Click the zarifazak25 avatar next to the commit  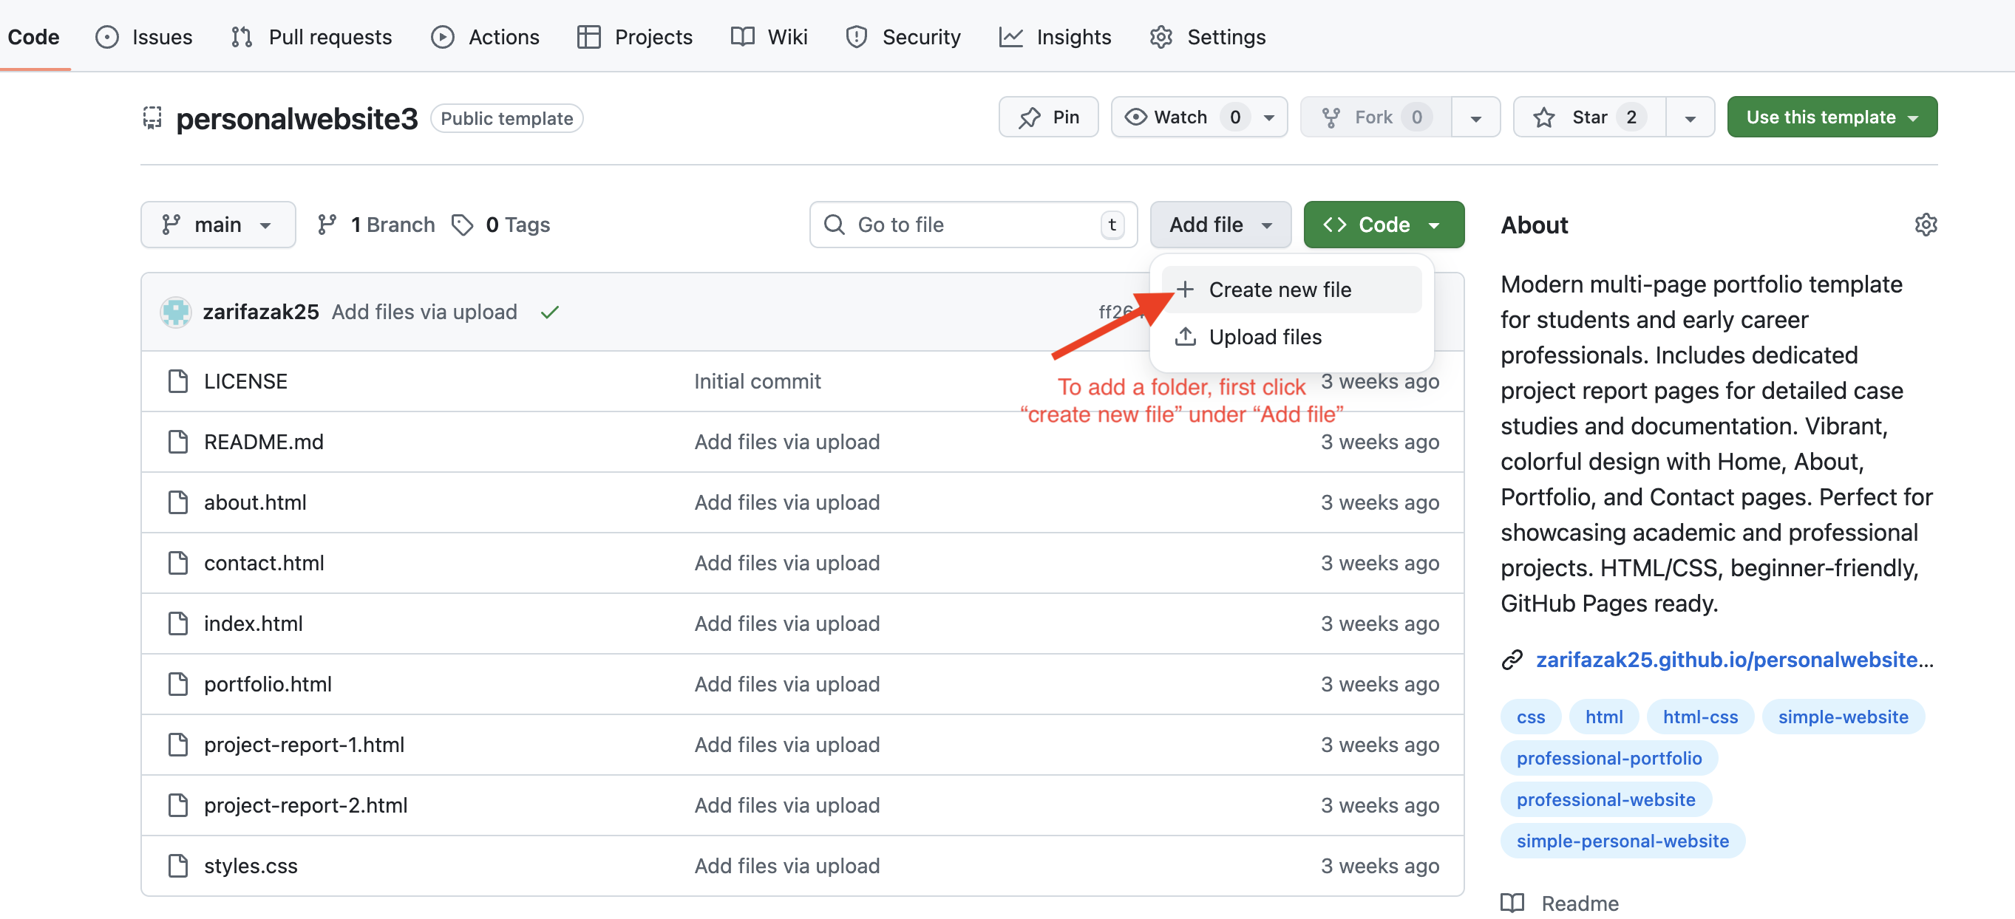pyautogui.click(x=175, y=311)
